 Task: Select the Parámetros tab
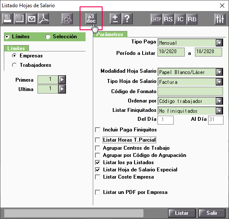[110, 34]
